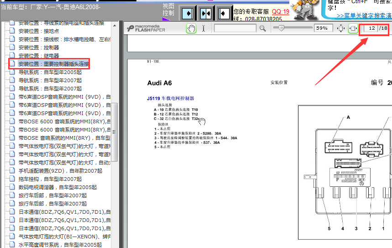Click the zoom slider handle
This screenshot has width=392, height=248.
tap(281, 28)
